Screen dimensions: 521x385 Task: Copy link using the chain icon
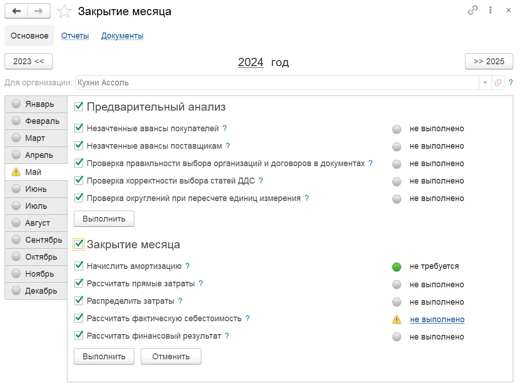point(472,10)
